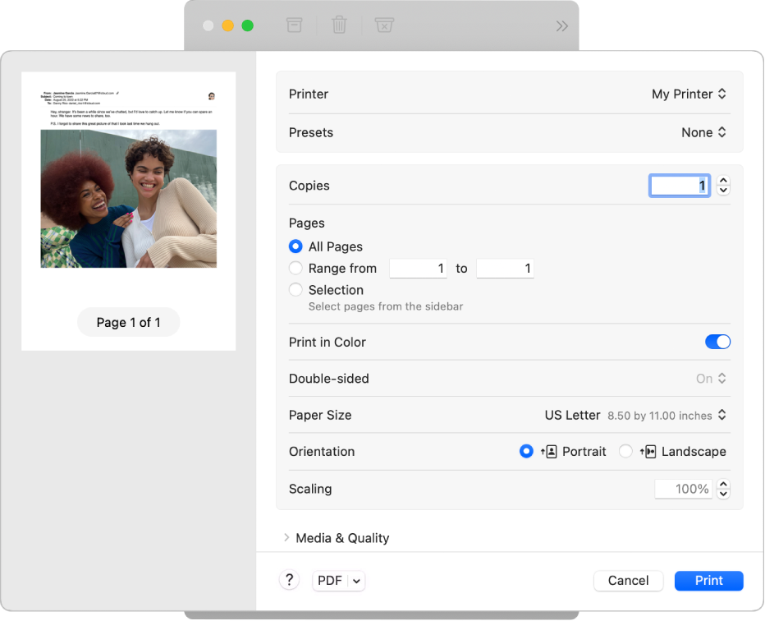Click the Archive icon in the toolbar
Screen dimensions: 765x621
coord(294,25)
